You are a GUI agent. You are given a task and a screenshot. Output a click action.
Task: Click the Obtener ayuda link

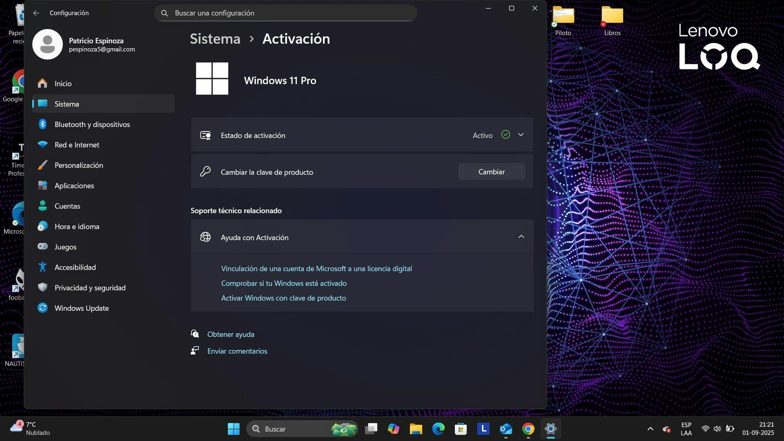tap(231, 334)
